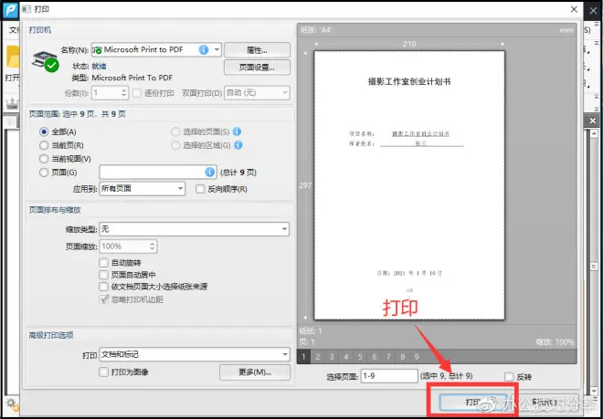This screenshot has height=419, width=603.
Task: Click the 属性... button
Action: [257, 50]
